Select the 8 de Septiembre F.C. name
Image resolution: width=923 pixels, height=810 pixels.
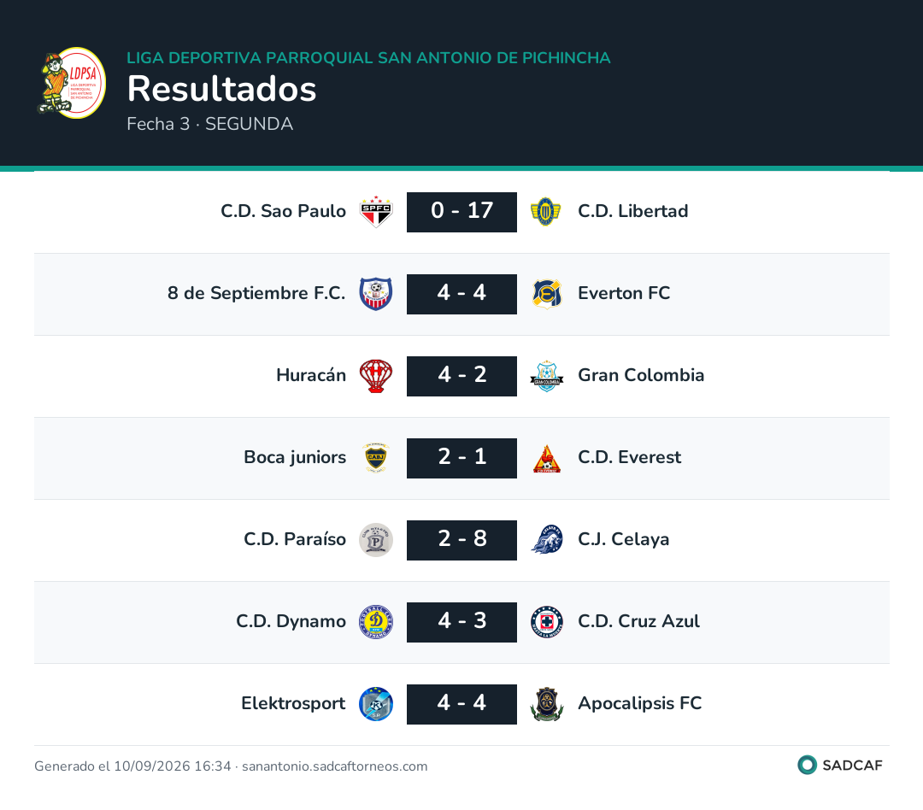[256, 293]
